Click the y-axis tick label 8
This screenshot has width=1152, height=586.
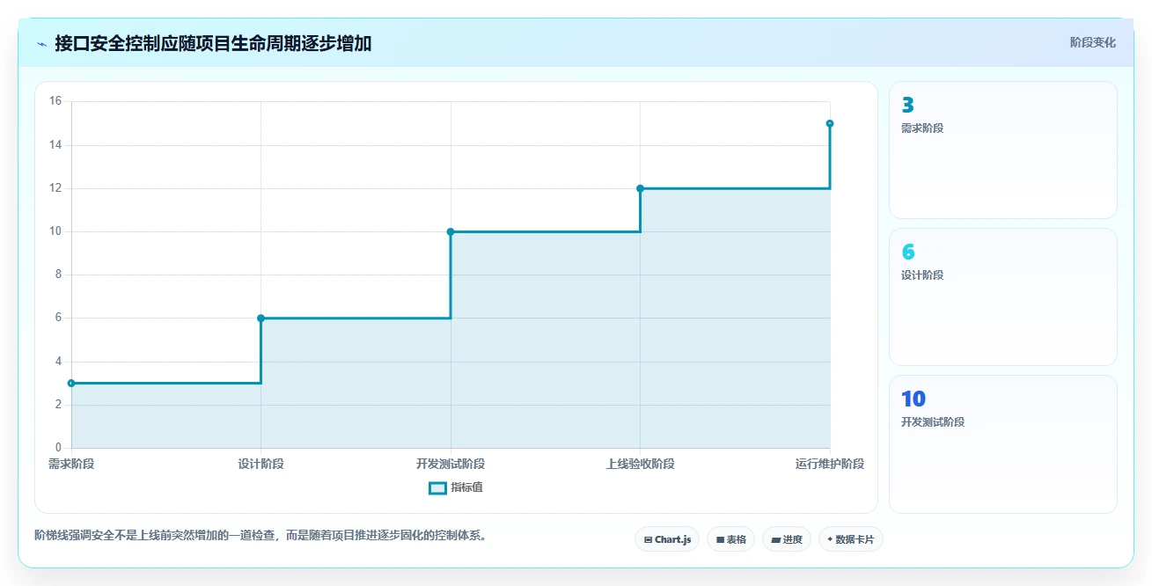coord(58,275)
